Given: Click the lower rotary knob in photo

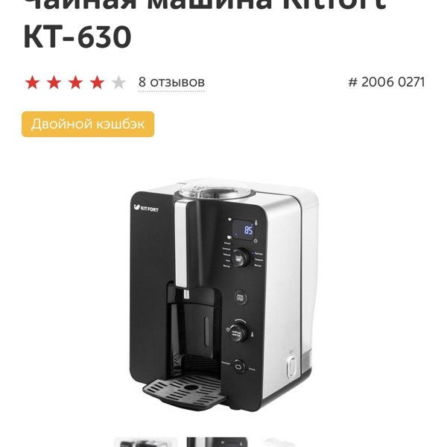Looking at the screenshot, I should (238, 332).
